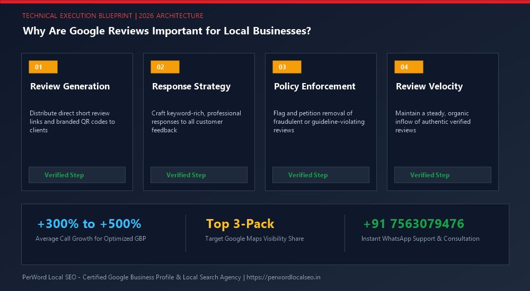The image size is (530, 291).
Task: Click the main title about Google Reviews
Action: click(167, 31)
